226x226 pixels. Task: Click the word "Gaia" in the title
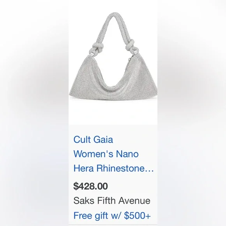(103, 139)
